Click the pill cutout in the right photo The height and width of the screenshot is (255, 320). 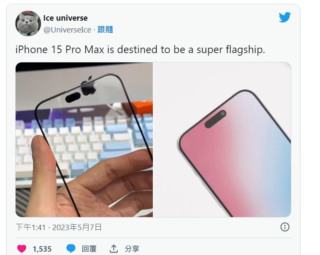click(x=215, y=119)
